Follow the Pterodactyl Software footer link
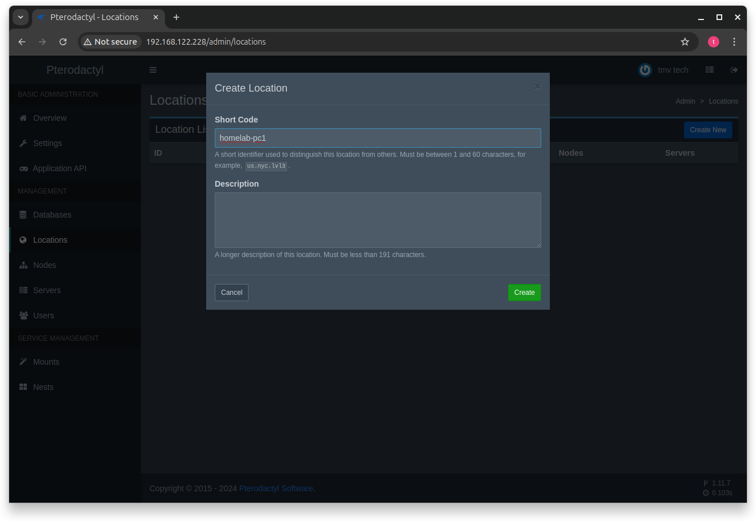 [276, 488]
